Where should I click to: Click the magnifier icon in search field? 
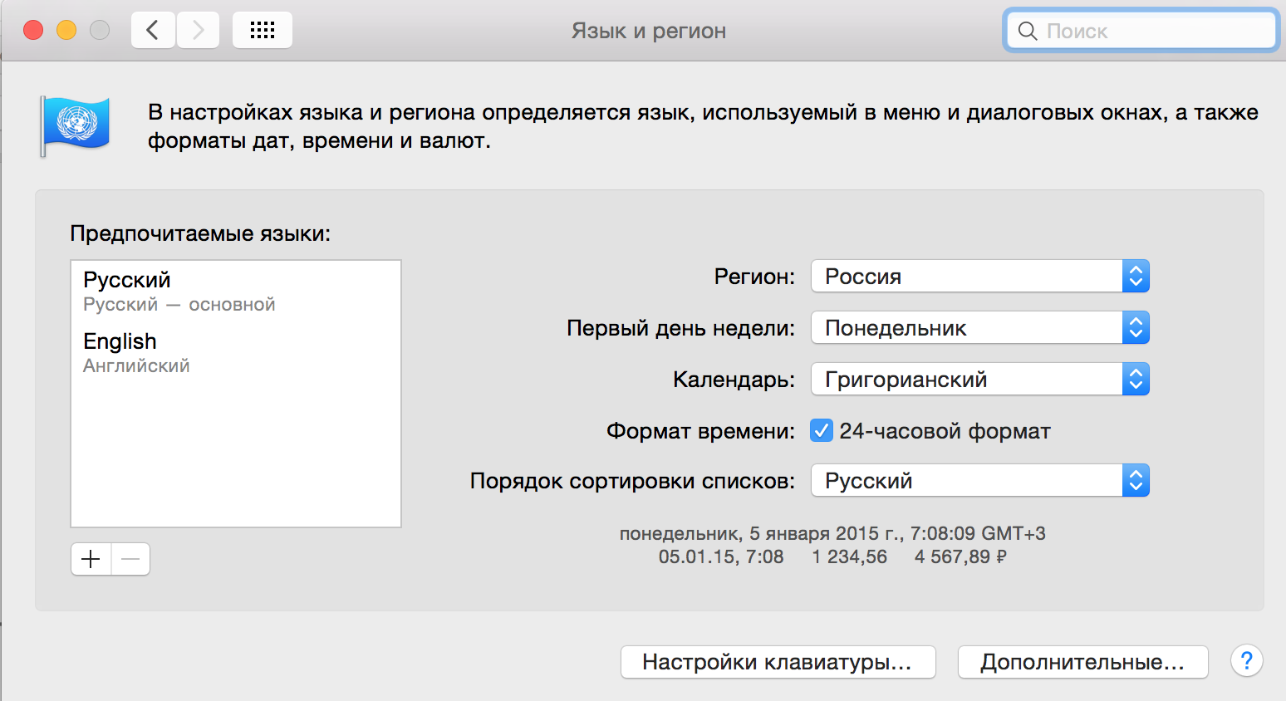(x=1028, y=31)
